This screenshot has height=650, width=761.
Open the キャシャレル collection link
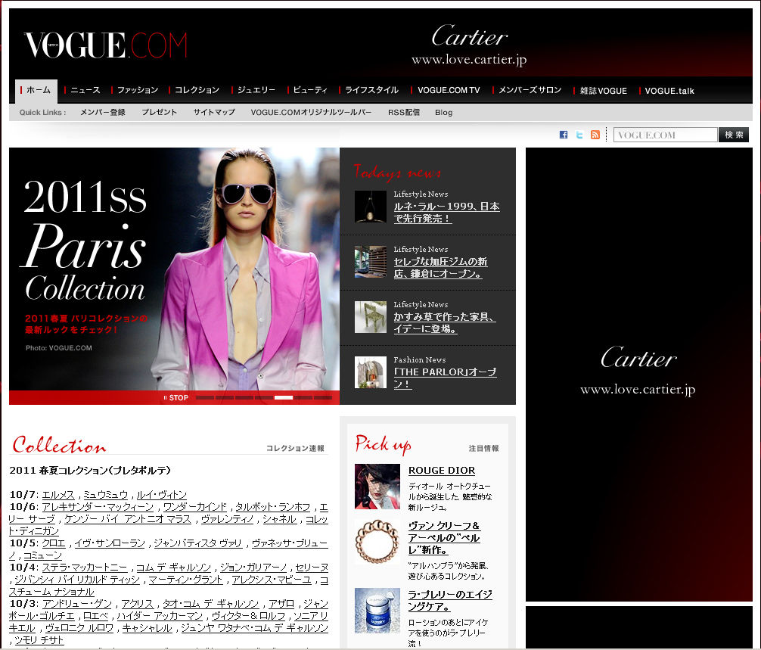pyautogui.click(x=147, y=627)
